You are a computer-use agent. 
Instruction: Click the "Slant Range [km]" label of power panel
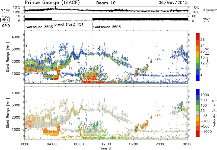coord(8,57)
